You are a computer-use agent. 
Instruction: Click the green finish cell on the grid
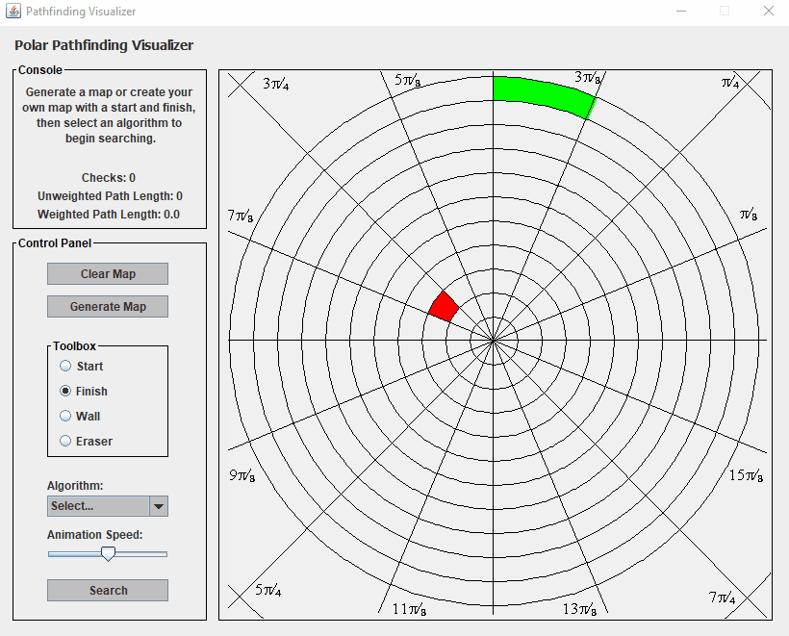543,96
